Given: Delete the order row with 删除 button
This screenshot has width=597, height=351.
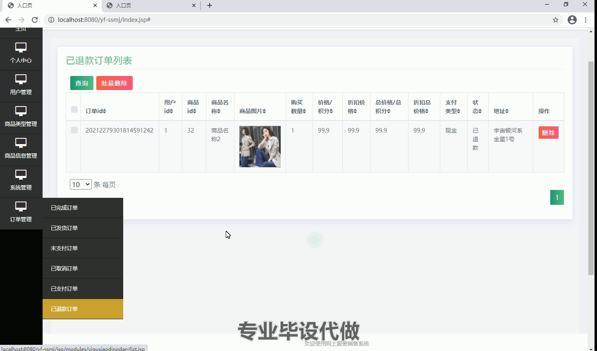Looking at the screenshot, I should pyautogui.click(x=549, y=133).
